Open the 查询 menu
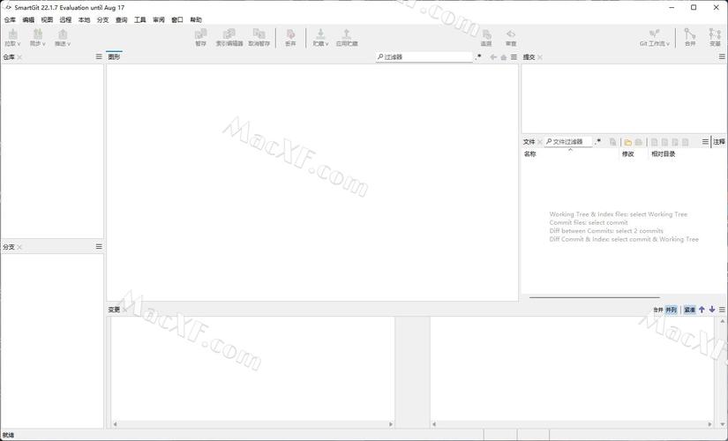The height and width of the screenshot is (441, 728). pyautogui.click(x=121, y=20)
